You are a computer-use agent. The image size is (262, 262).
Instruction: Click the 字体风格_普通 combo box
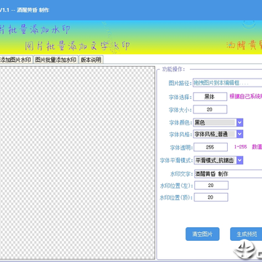[218, 134]
